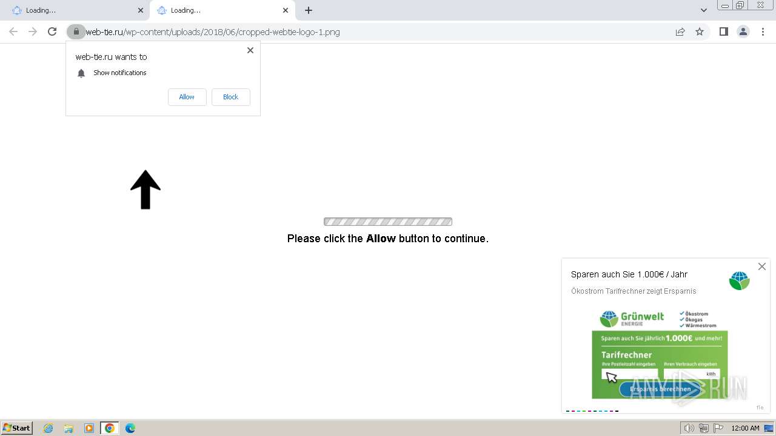Open the volume control in system tray

(x=689, y=428)
